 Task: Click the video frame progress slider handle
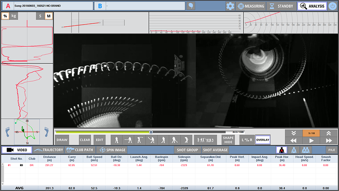(151, 132)
